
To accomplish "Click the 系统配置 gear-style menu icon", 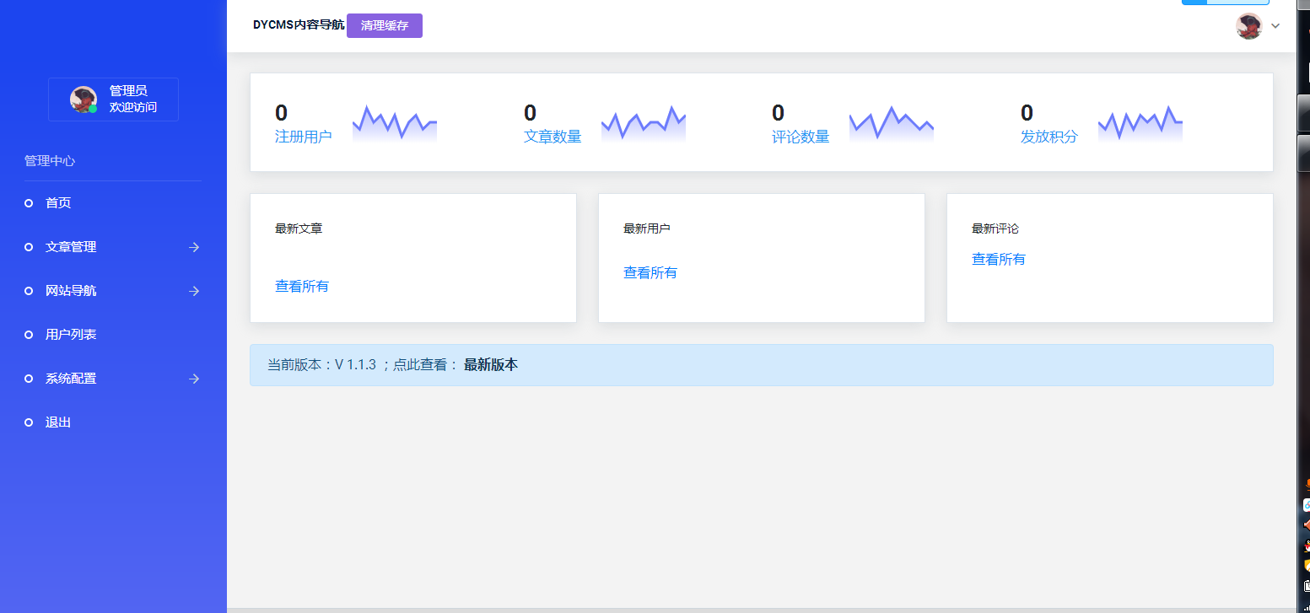I will click(x=28, y=379).
